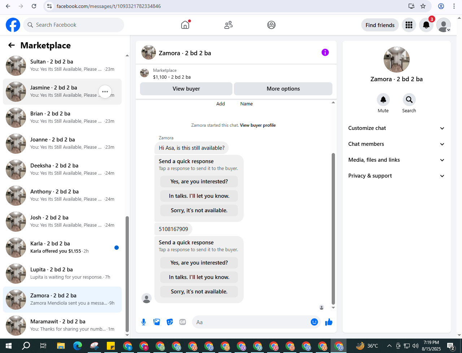Expand the Chat members section
The width and height of the screenshot is (462, 353).
396,144
